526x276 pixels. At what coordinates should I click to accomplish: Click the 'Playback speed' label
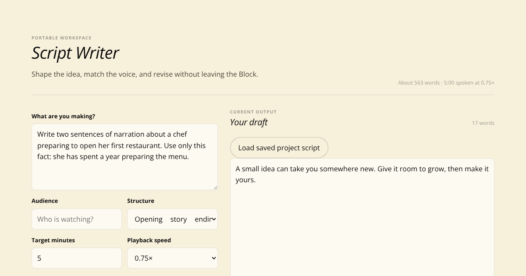point(149,240)
